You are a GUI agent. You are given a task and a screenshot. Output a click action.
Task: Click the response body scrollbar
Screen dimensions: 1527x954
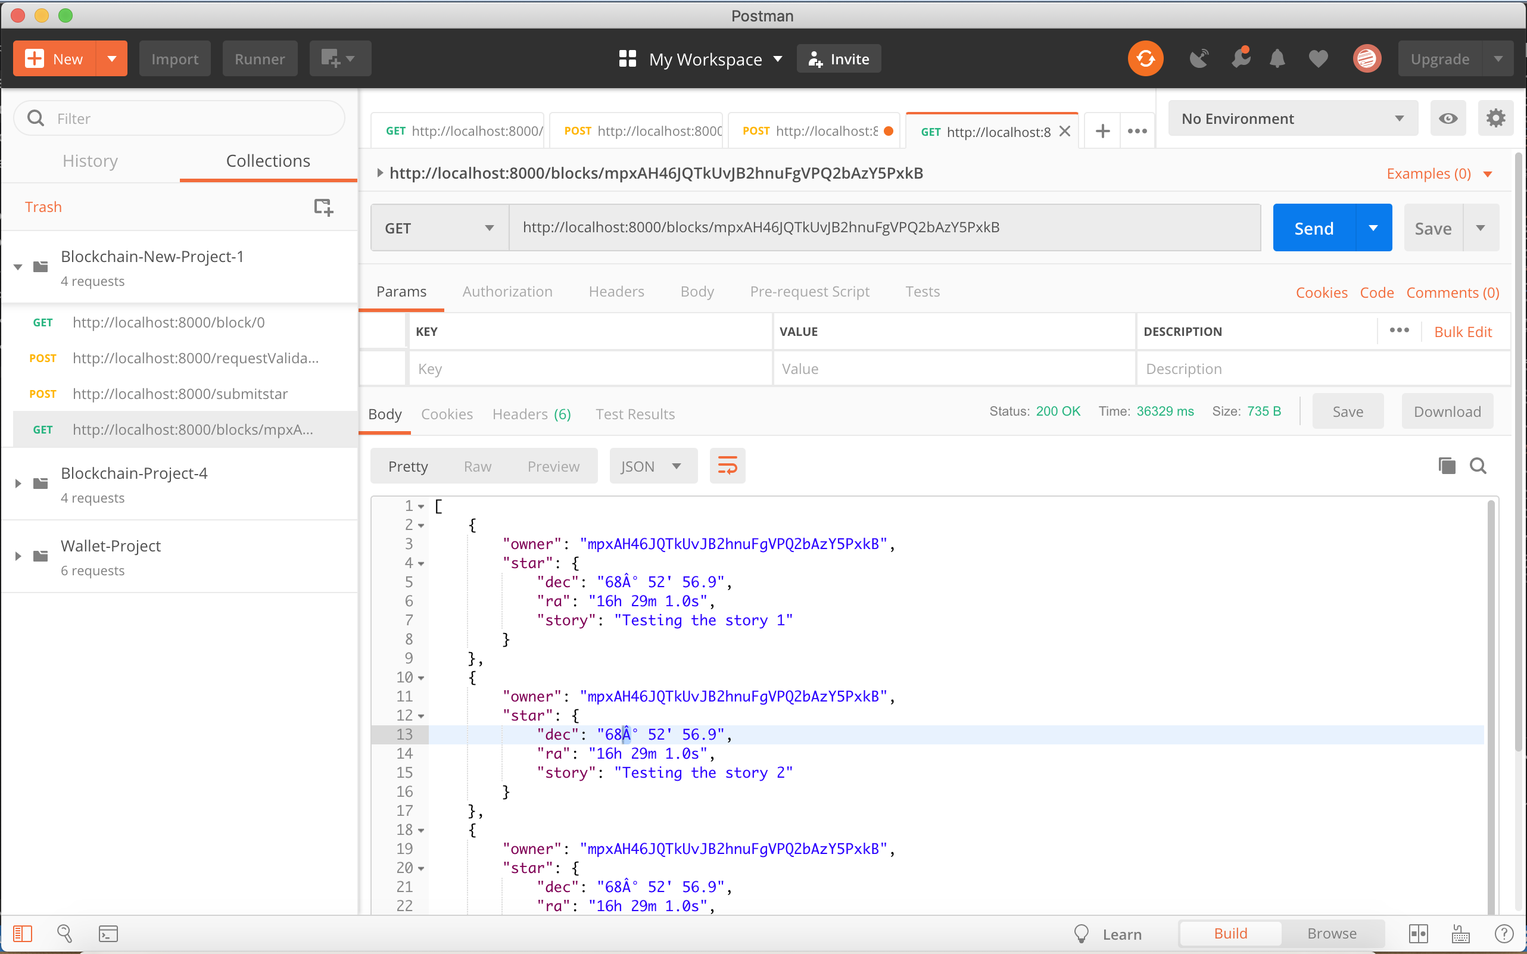tap(1491, 694)
